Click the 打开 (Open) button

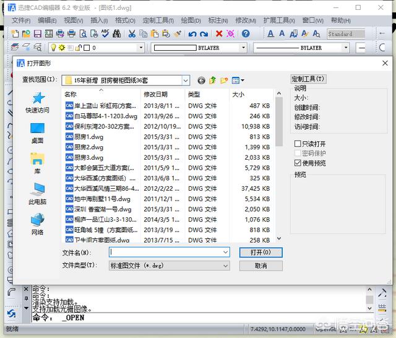click(x=260, y=253)
